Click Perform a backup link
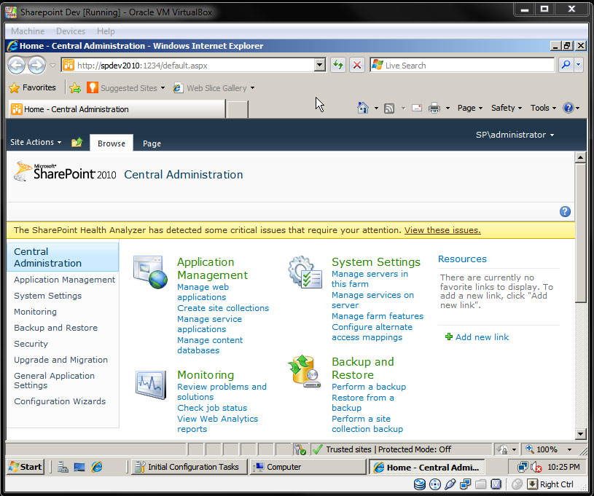This screenshot has width=594, height=496. 369,387
